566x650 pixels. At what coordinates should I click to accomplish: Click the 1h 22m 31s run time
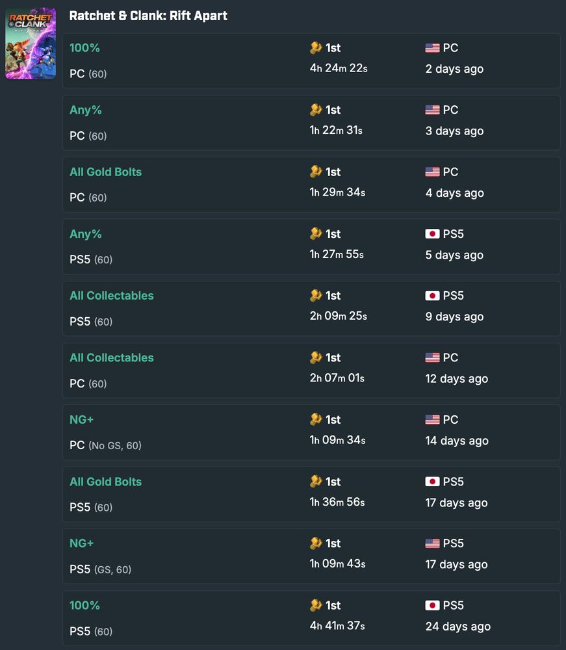pos(336,130)
